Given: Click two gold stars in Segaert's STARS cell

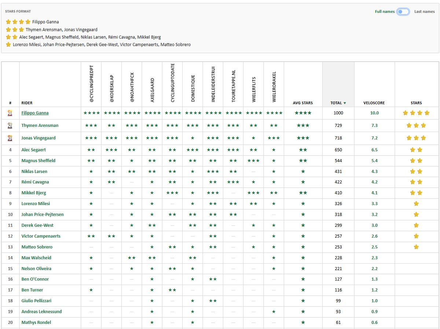Looking at the screenshot, I should 416,150.
